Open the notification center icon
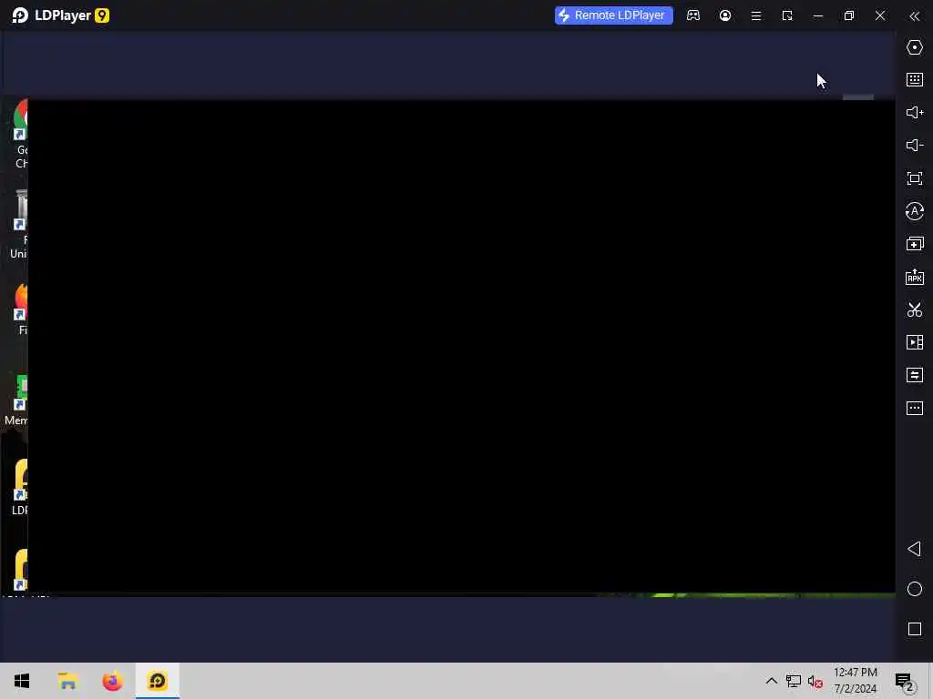This screenshot has height=699, width=933. (x=905, y=682)
